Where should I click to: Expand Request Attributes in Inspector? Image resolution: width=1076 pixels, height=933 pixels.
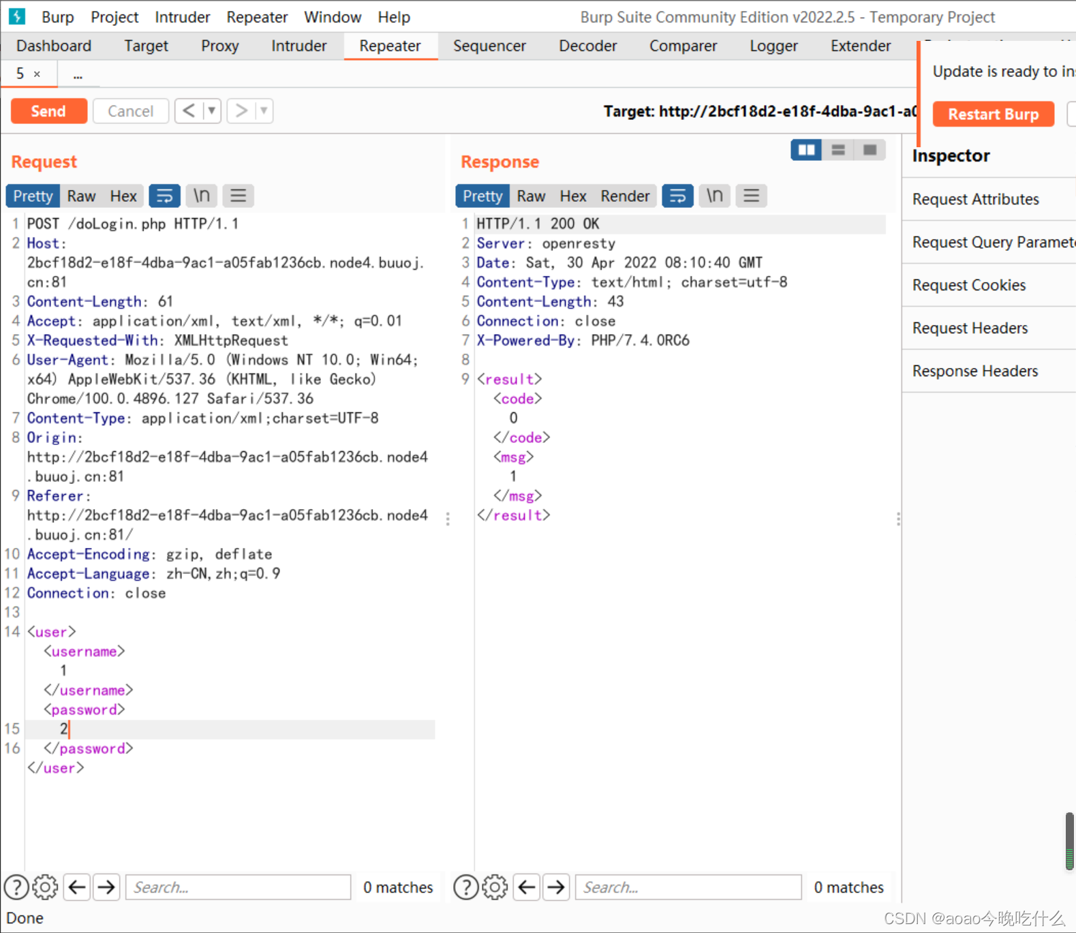[989, 199]
